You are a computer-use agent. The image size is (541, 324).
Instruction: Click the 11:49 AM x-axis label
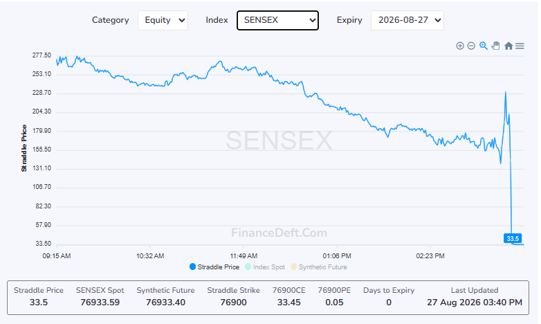(244, 256)
